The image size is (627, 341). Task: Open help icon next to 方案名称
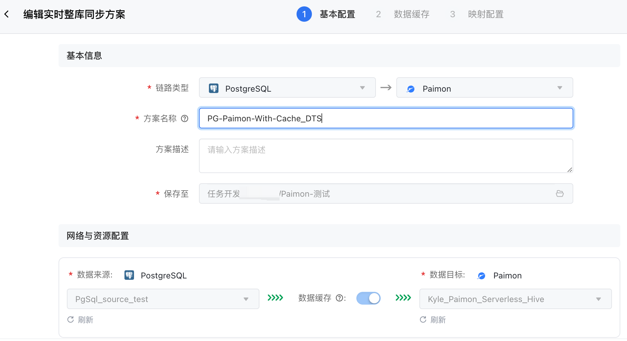click(x=185, y=118)
